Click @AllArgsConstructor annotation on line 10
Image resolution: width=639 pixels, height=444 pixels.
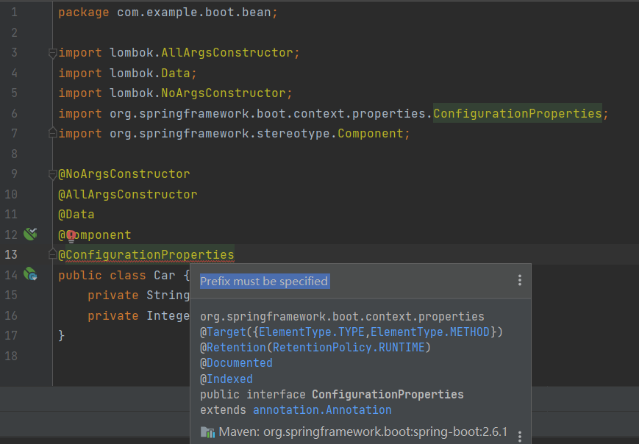click(x=127, y=194)
